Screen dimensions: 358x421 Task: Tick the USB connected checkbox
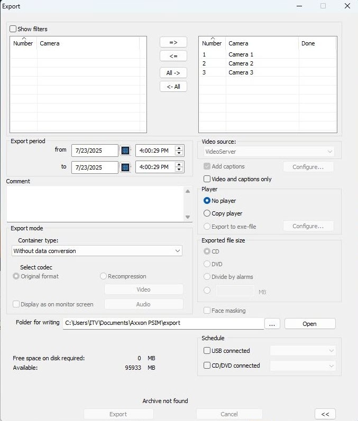click(x=207, y=351)
